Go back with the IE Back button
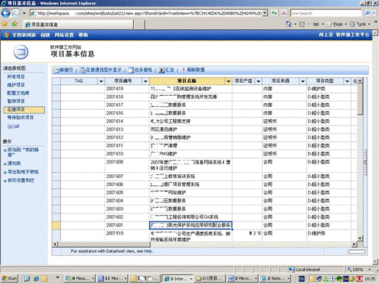Viewport: 379px width, 284px height. click(6, 13)
